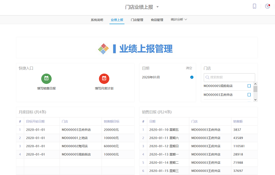This screenshot has width=275, height=175.
Task: Go to the 门店管理 tab
Action: tap(137, 20)
